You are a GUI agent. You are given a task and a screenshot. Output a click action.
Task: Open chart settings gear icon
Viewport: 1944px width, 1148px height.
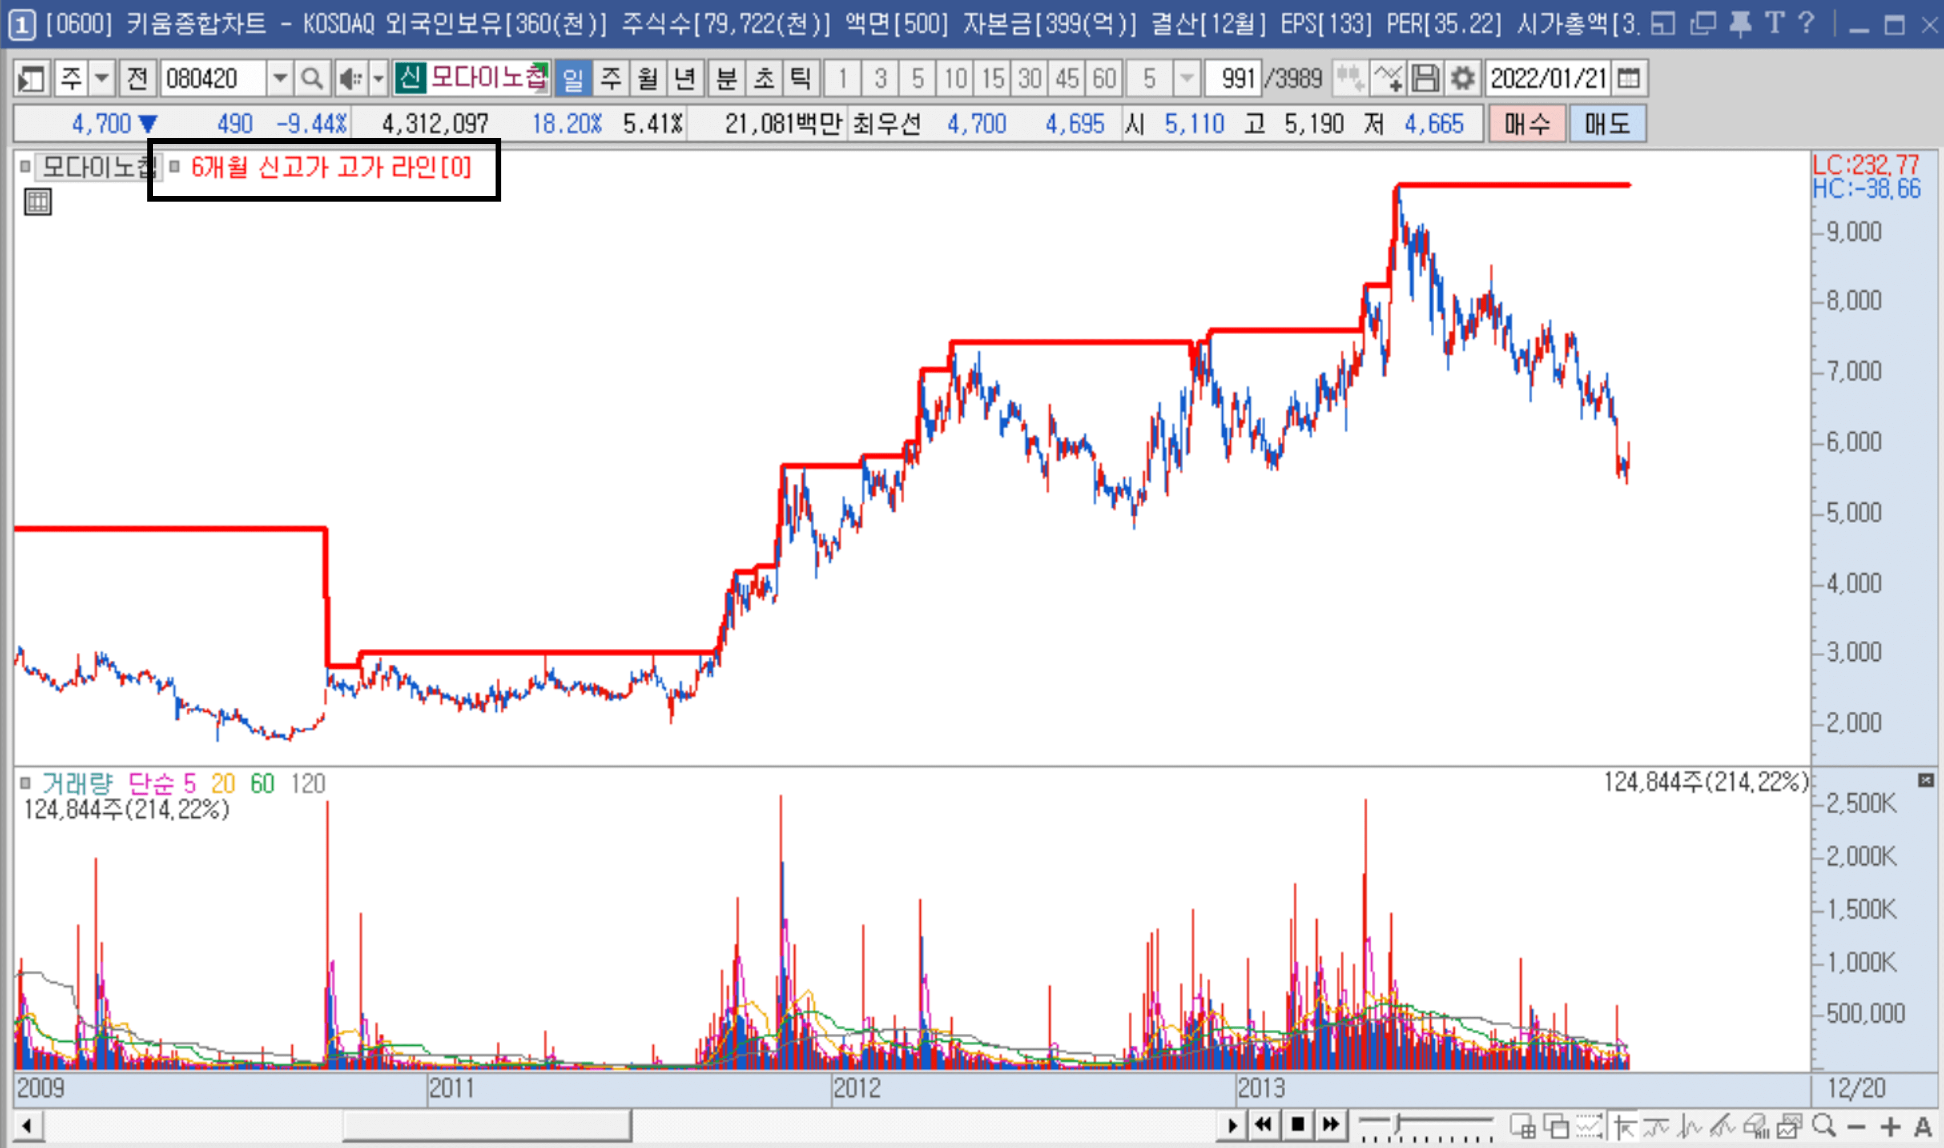coord(1462,78)
